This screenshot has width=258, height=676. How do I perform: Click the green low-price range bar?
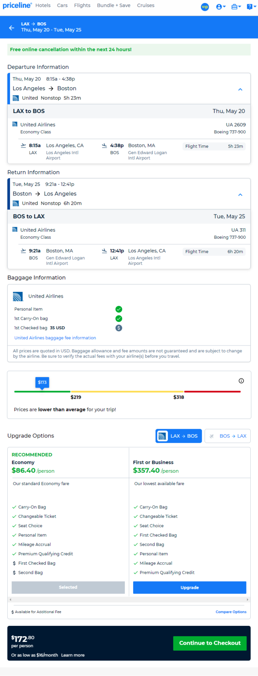point(42,391)
